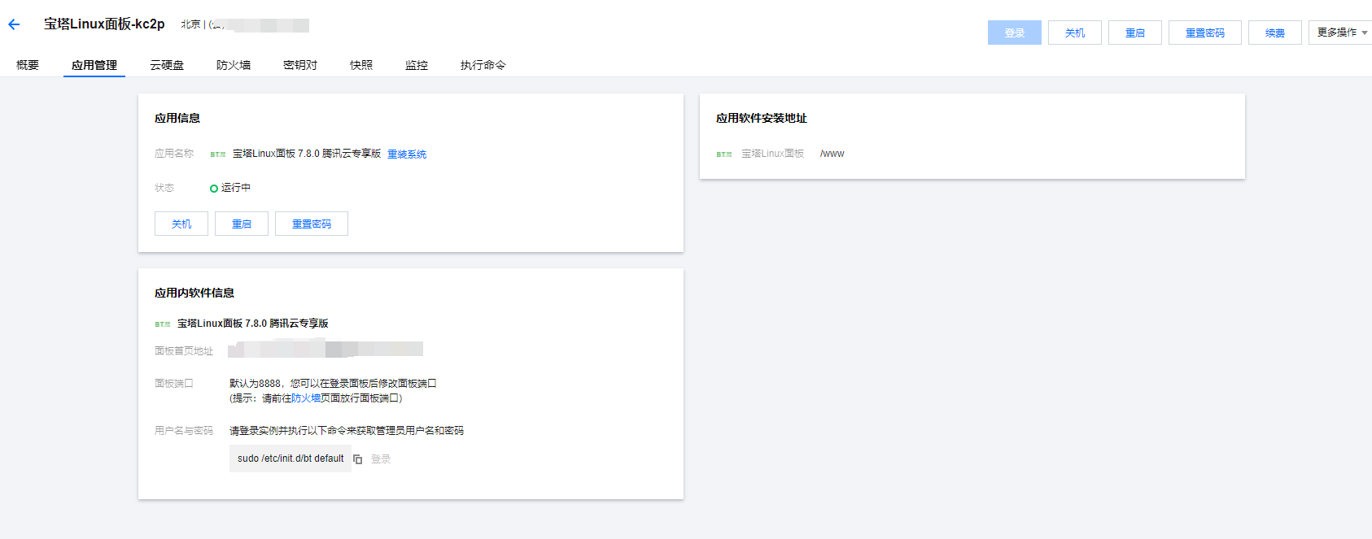Click the blurred 面板首页地址 value
This screenshot has width=1372, height=539.
click(x=326, y=350)
